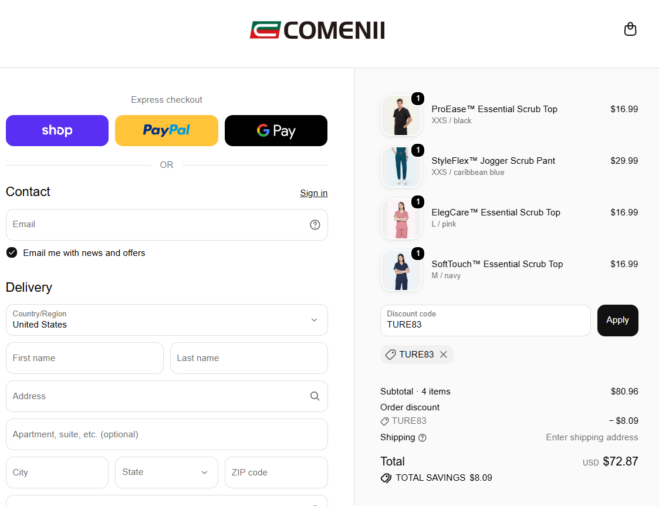Click the 'Subtotal · 4 items' label
Screen dimensions: 659x506
pos(415,392)
